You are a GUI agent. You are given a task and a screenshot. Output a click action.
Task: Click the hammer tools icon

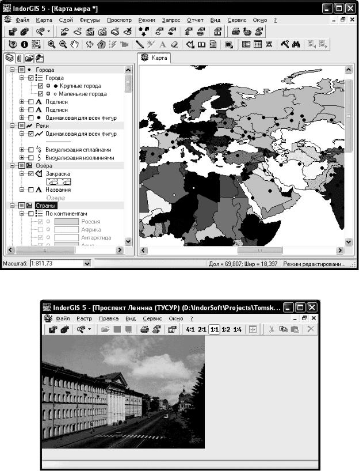[x=285, y=44]
